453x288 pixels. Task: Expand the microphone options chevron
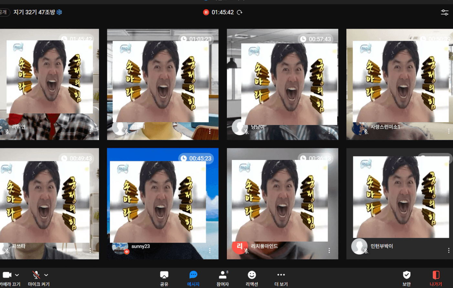[46, 275]
